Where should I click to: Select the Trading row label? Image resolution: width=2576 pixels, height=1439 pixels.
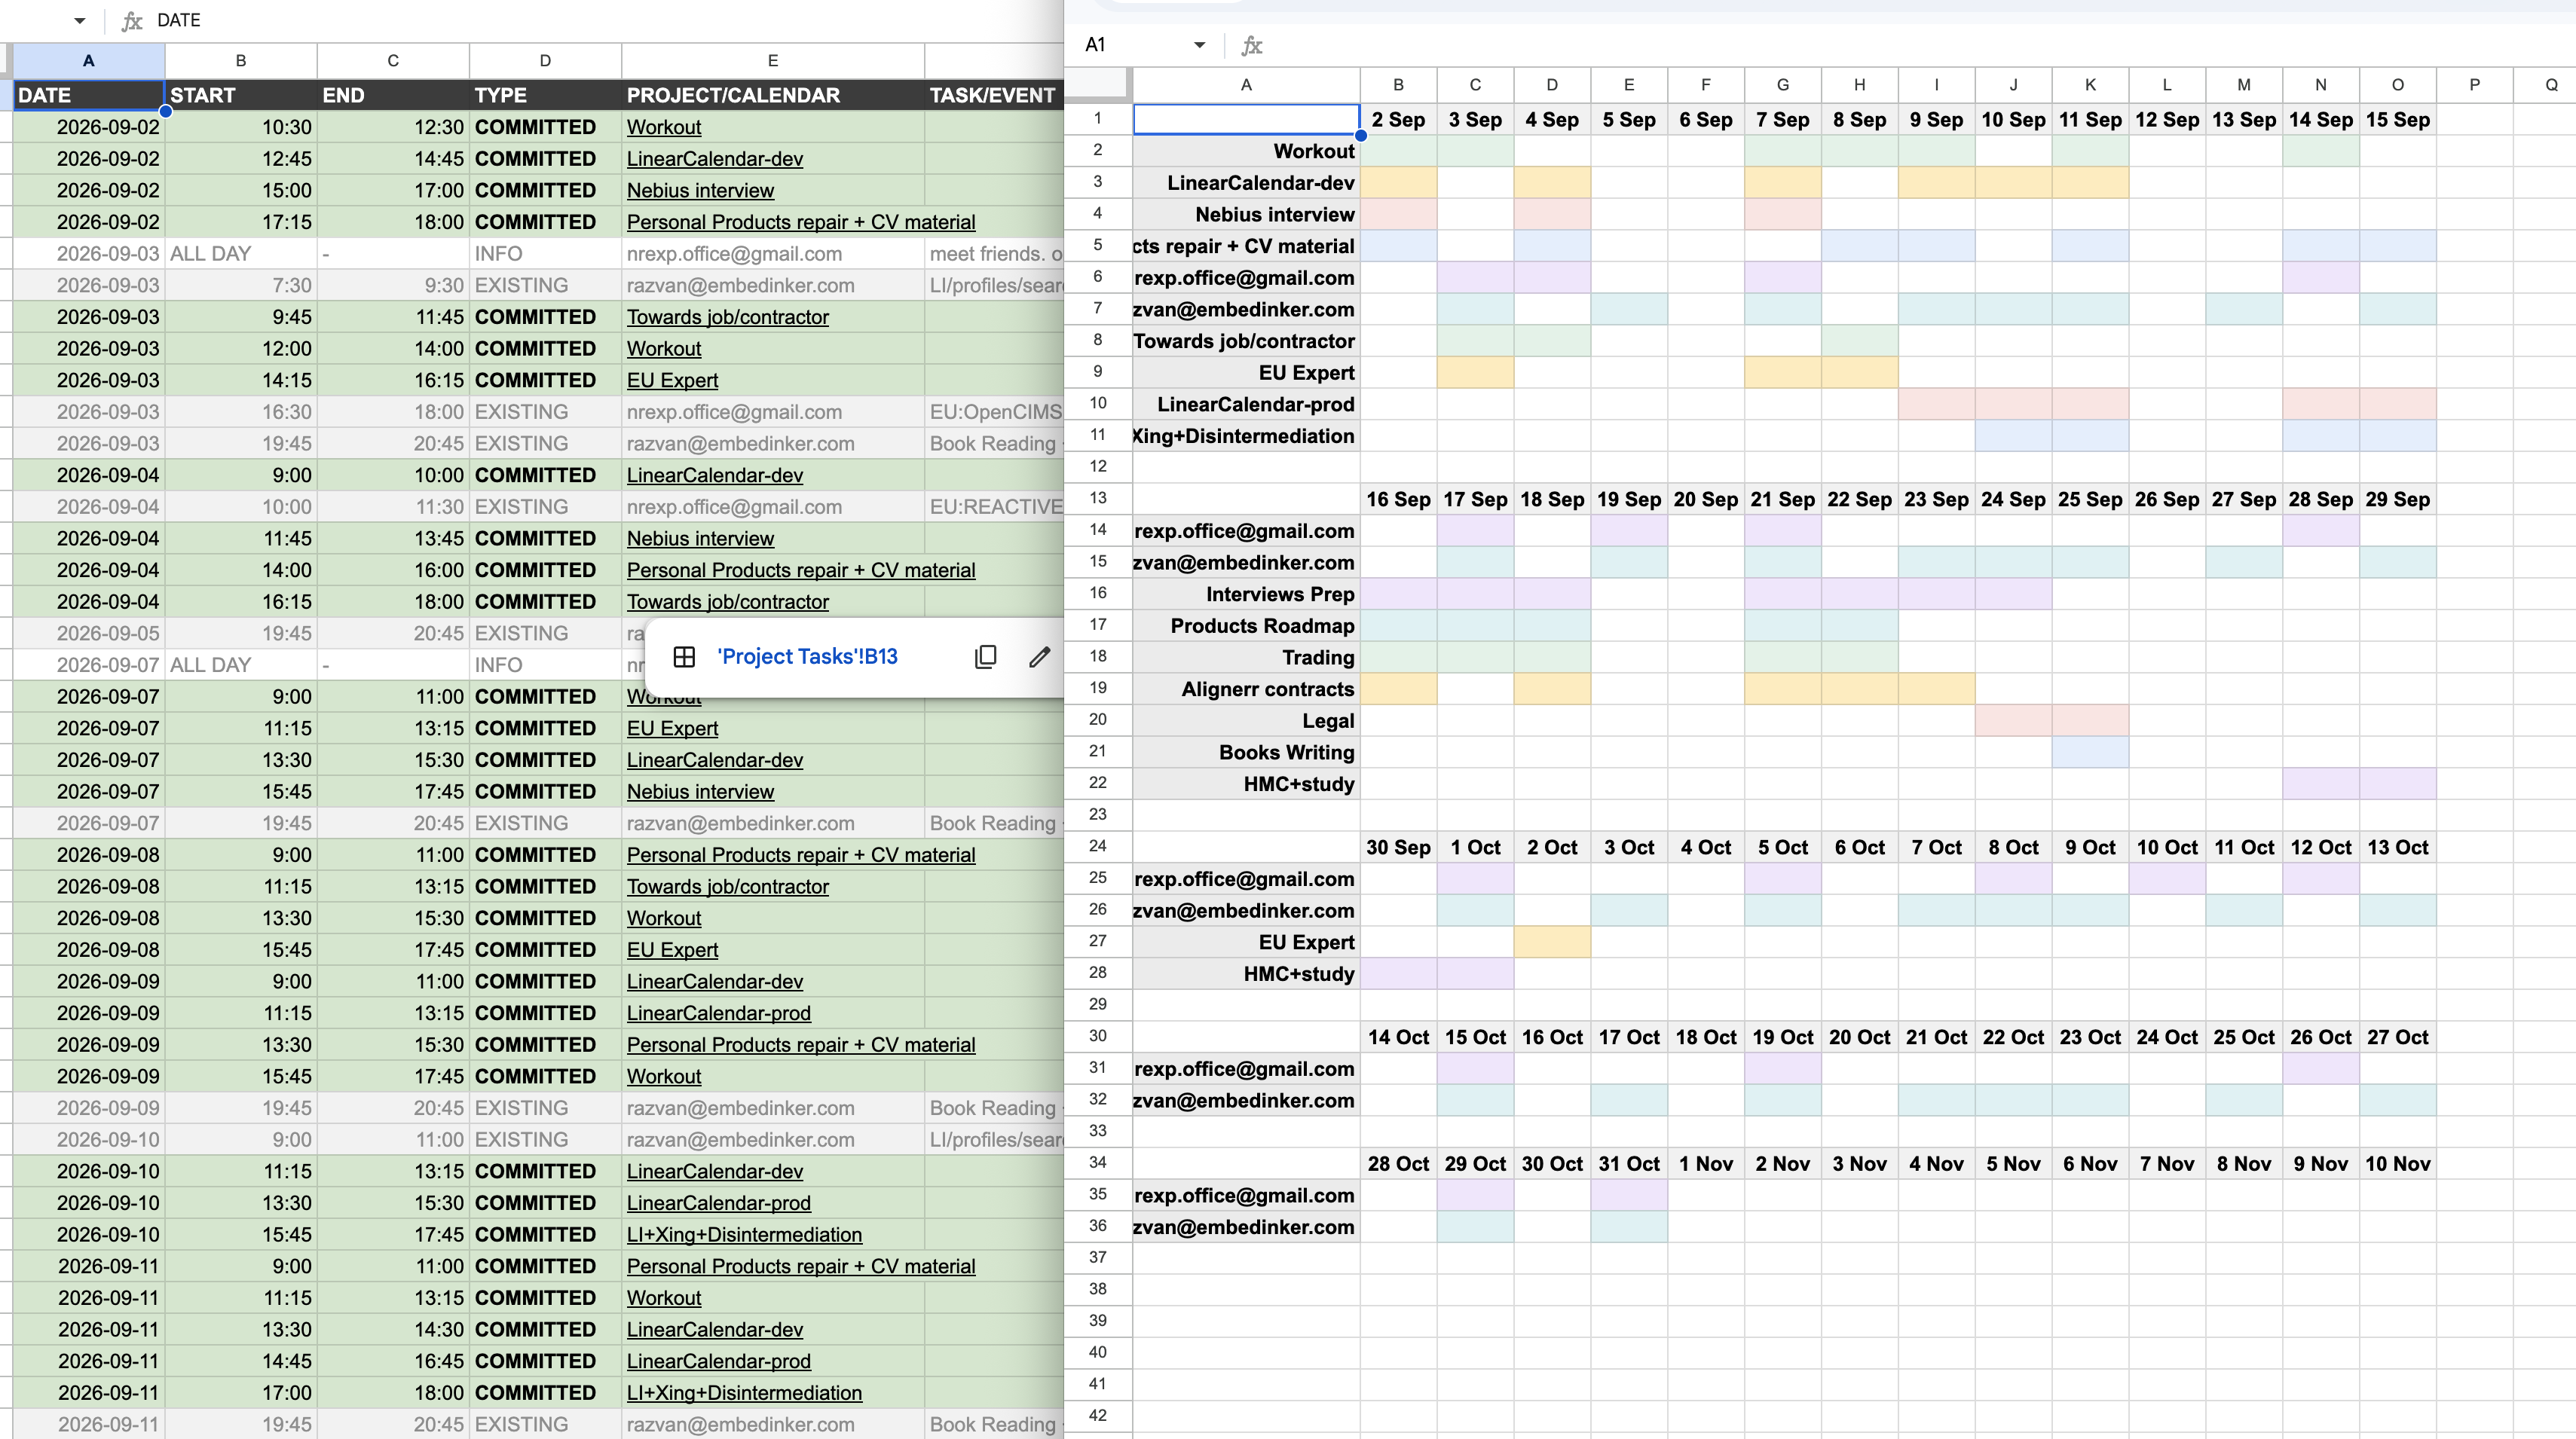click(1246, 657)
